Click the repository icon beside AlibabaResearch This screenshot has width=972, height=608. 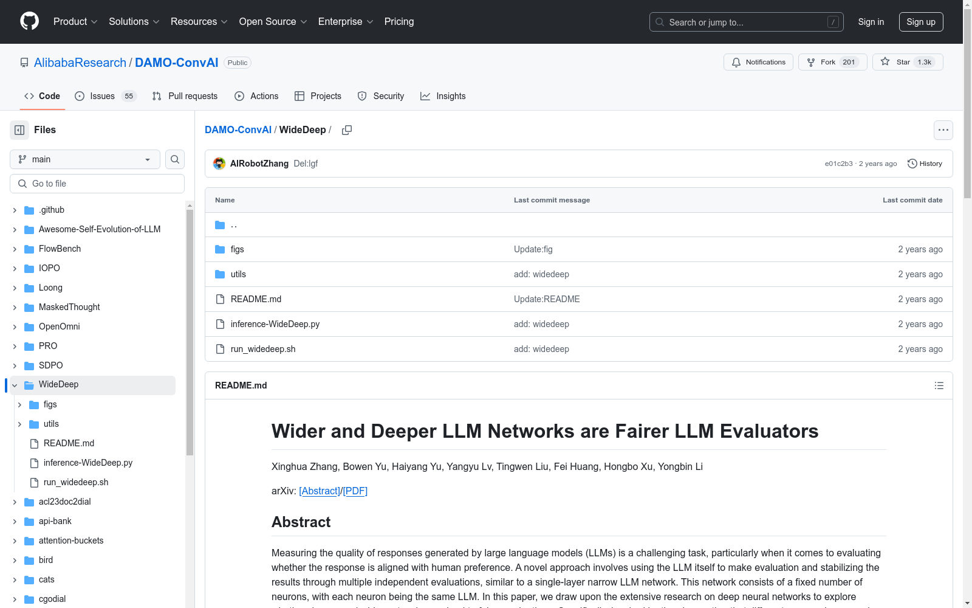24,63
